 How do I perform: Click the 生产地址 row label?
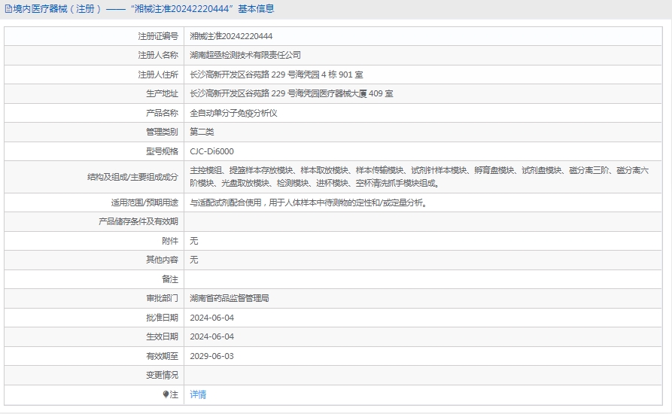162,93
